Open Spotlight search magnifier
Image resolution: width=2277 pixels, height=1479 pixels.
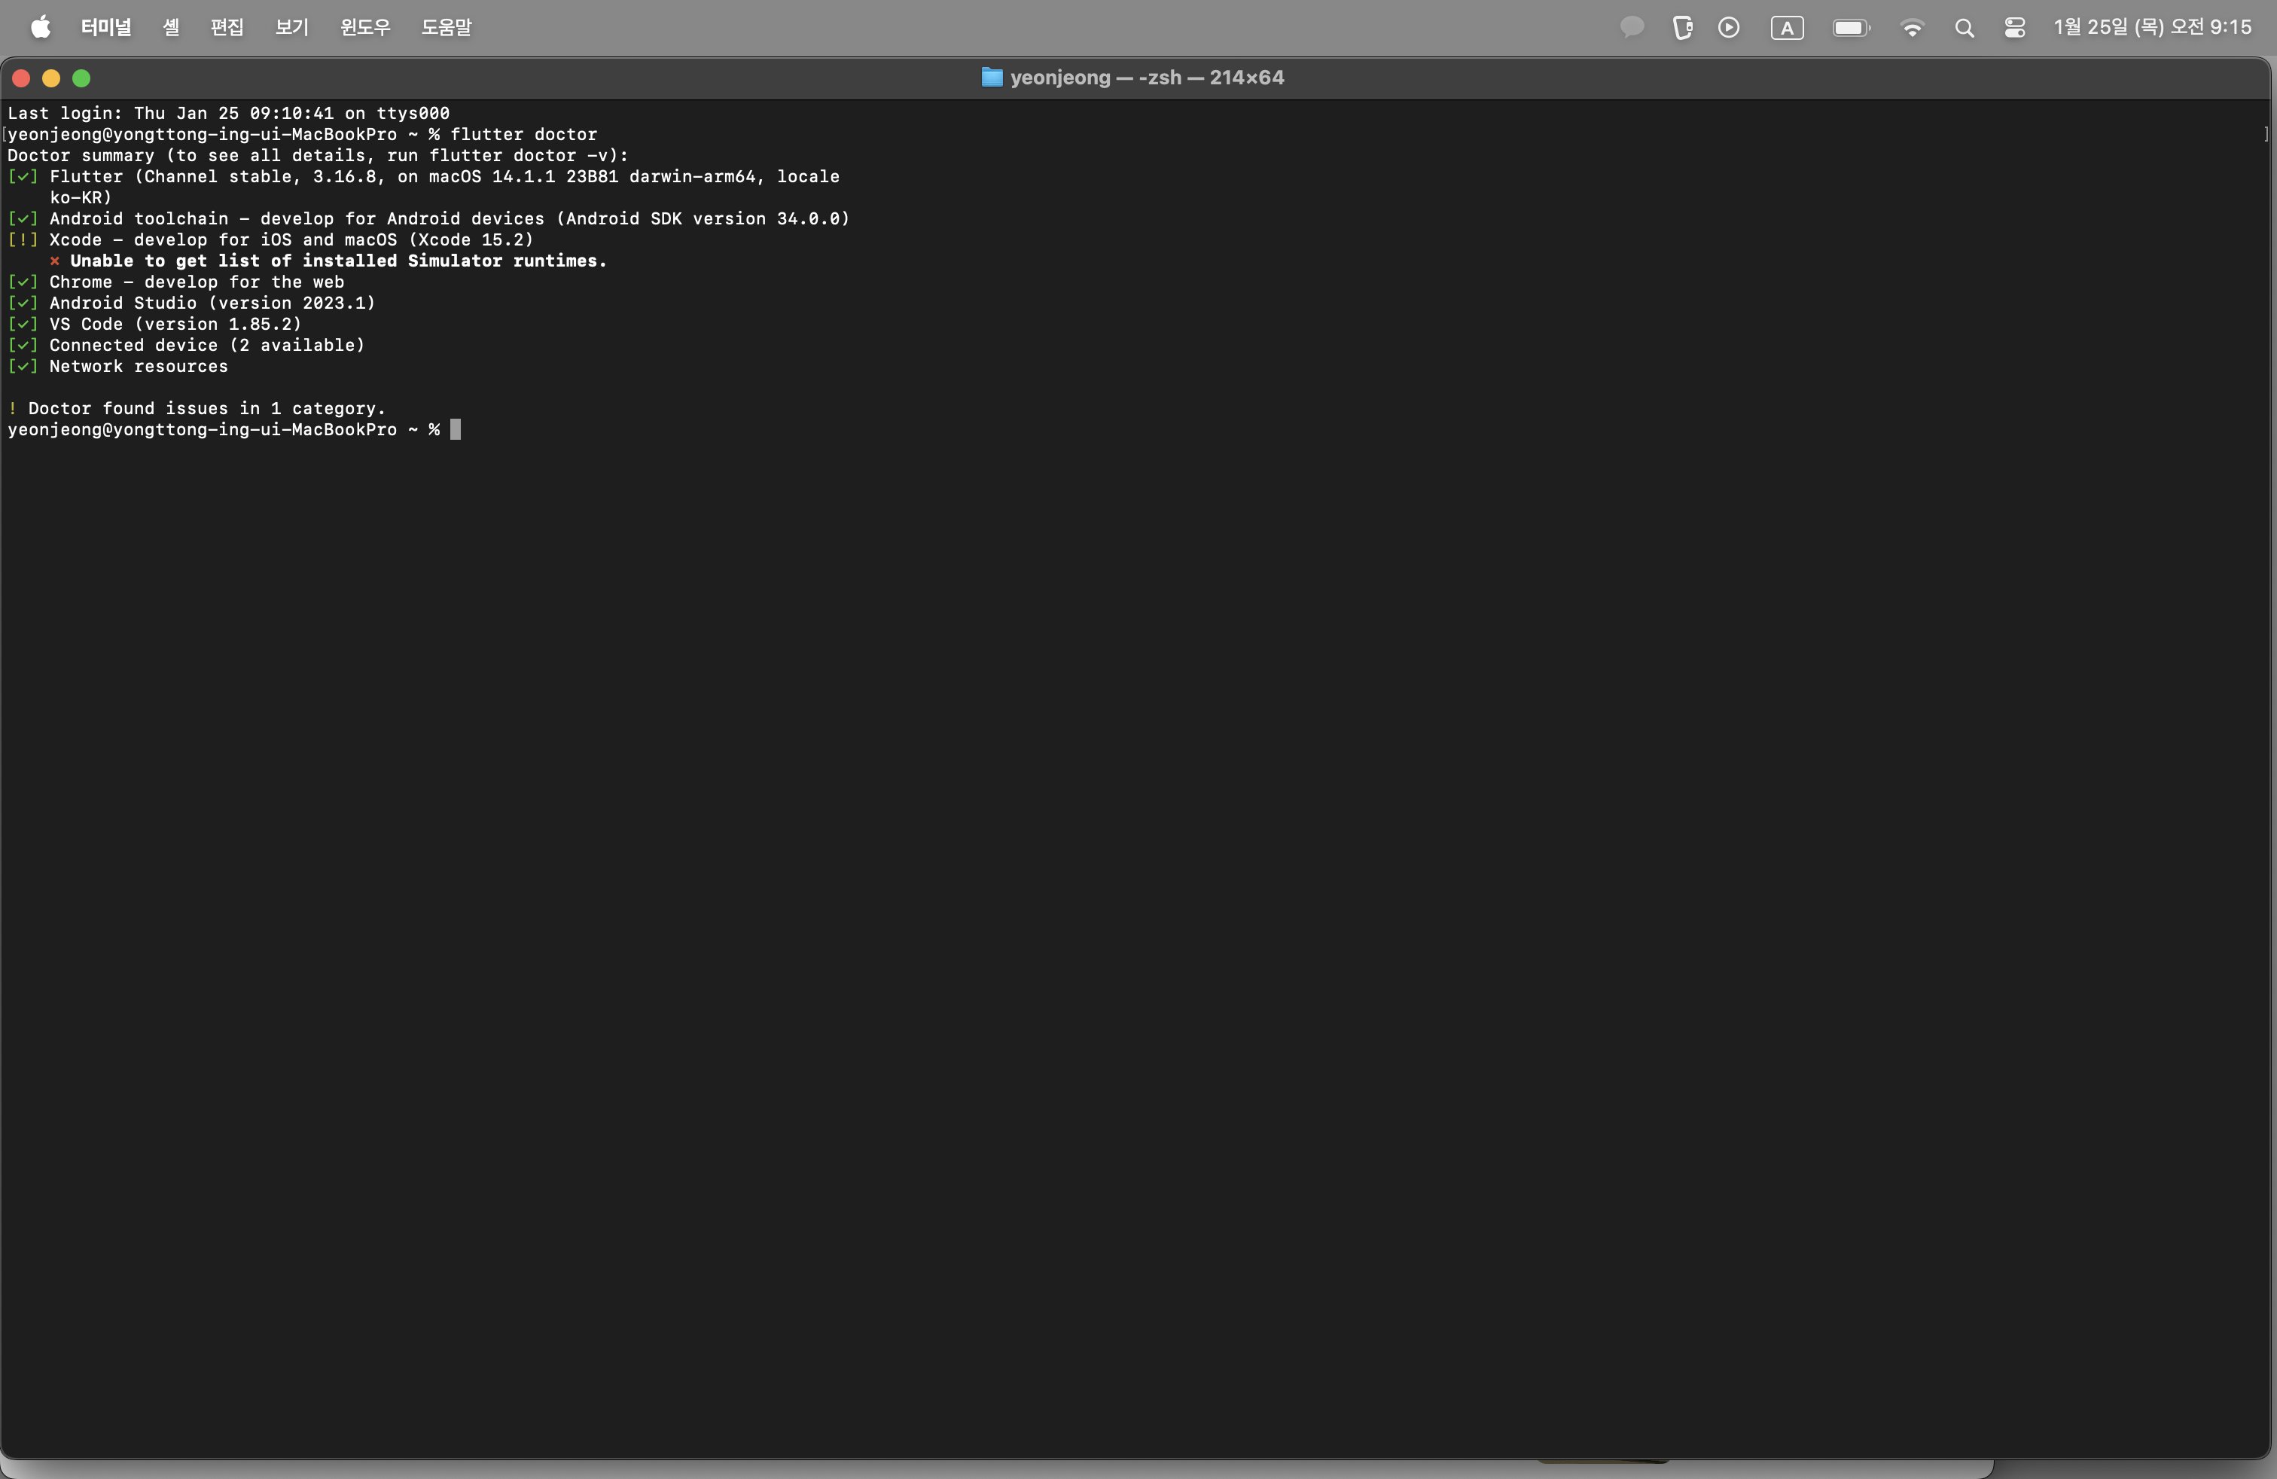1965,28
